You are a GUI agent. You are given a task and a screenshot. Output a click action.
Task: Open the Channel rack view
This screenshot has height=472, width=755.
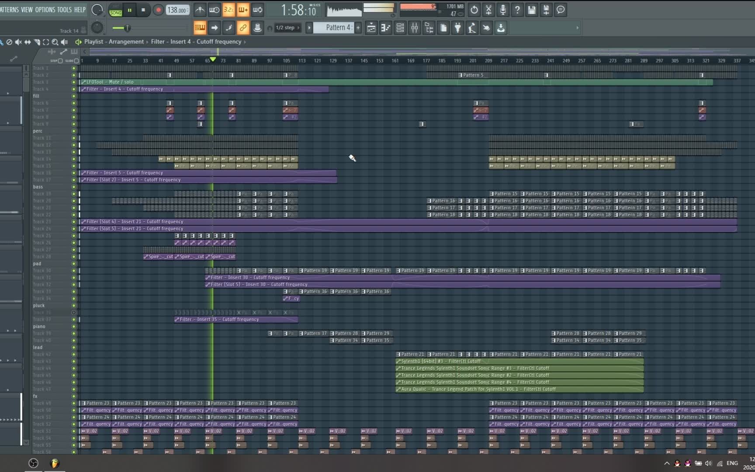tap(400, 28)
